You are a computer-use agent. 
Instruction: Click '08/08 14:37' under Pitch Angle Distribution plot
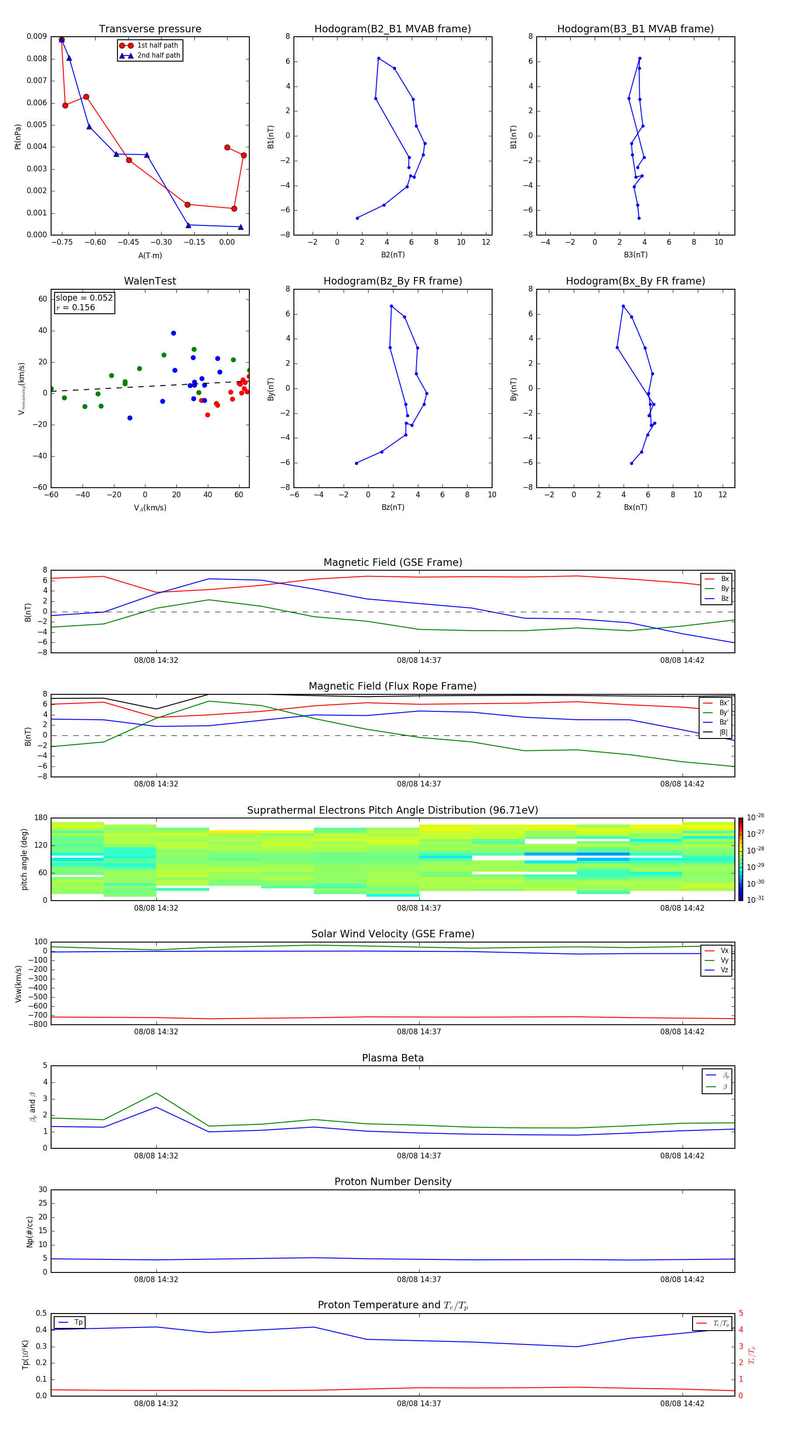pyautogui.click(x=419, y=908)
